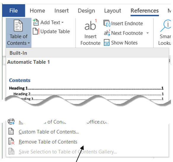Click the Next Footnote icon
This screenshot has width=173, height=162.
(107, 33)
